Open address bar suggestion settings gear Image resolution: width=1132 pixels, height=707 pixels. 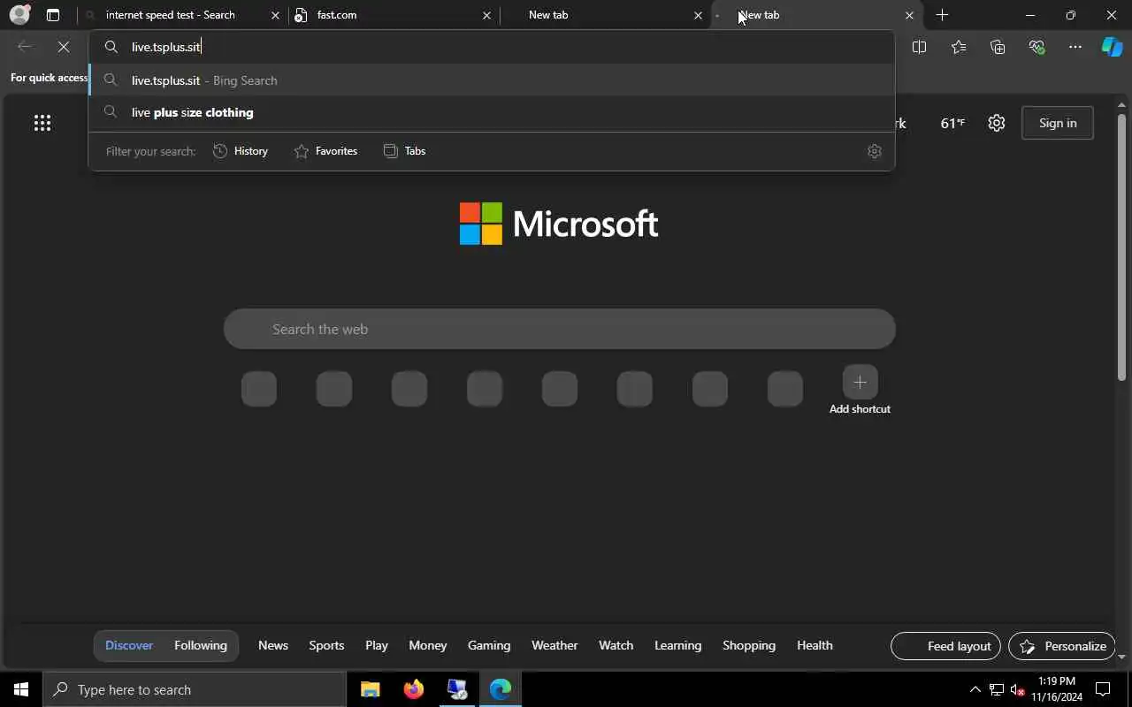[875, 151]
